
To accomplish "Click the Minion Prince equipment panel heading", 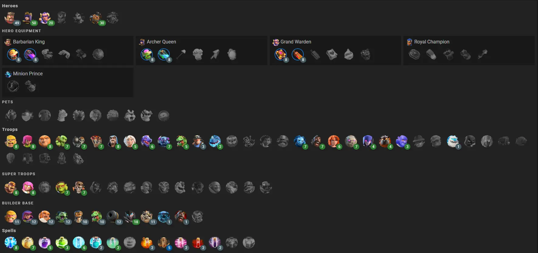I will [28, 74].
